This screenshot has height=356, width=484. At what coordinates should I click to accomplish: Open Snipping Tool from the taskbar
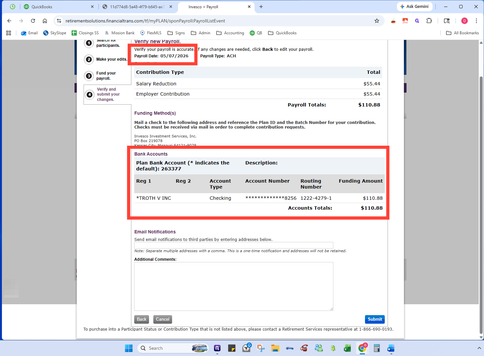point(261,348)
